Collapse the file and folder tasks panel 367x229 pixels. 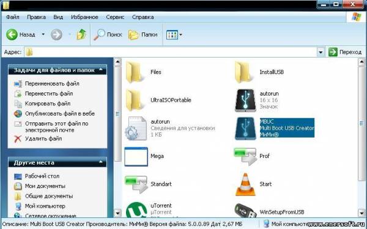click(101, 70)
